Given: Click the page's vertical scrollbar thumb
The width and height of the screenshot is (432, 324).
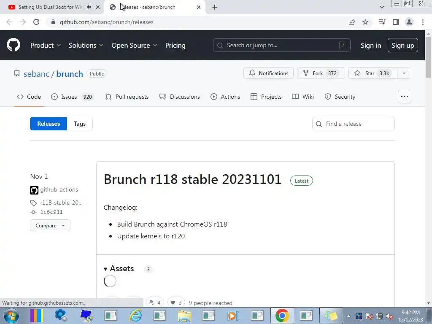Looking at the screenshot, I should 428,57.
